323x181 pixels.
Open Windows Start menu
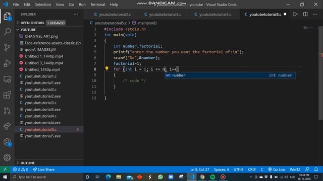tap(5, 177)
